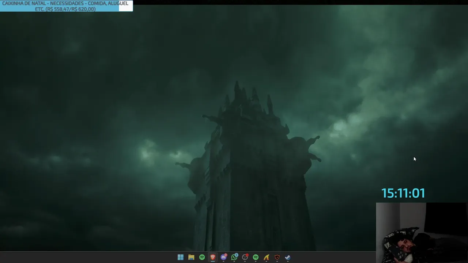The width and height of the screenshot is (468, 263).
Task: Open the Spotify icon beside File Explorer
Action: coord(202,257)
